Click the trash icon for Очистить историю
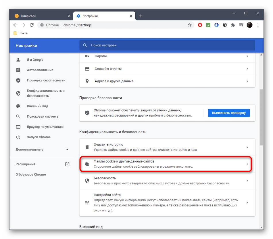 point(87,147)
